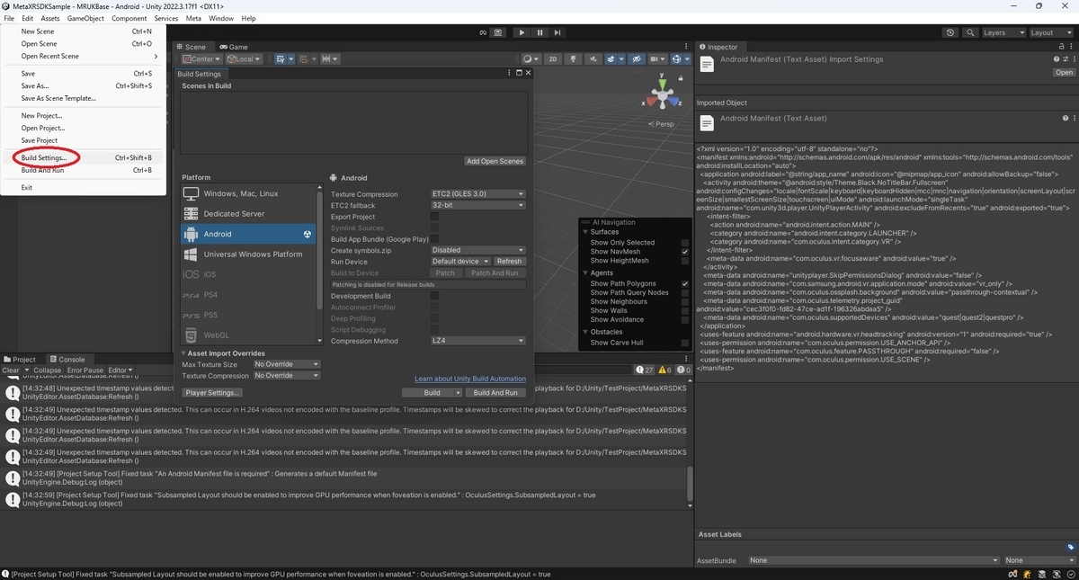Image resolution: width=1079 pixels, height=580 pixels.
Task: Open presets slider icon in Import Settings header
Action: click(1065, 59)
